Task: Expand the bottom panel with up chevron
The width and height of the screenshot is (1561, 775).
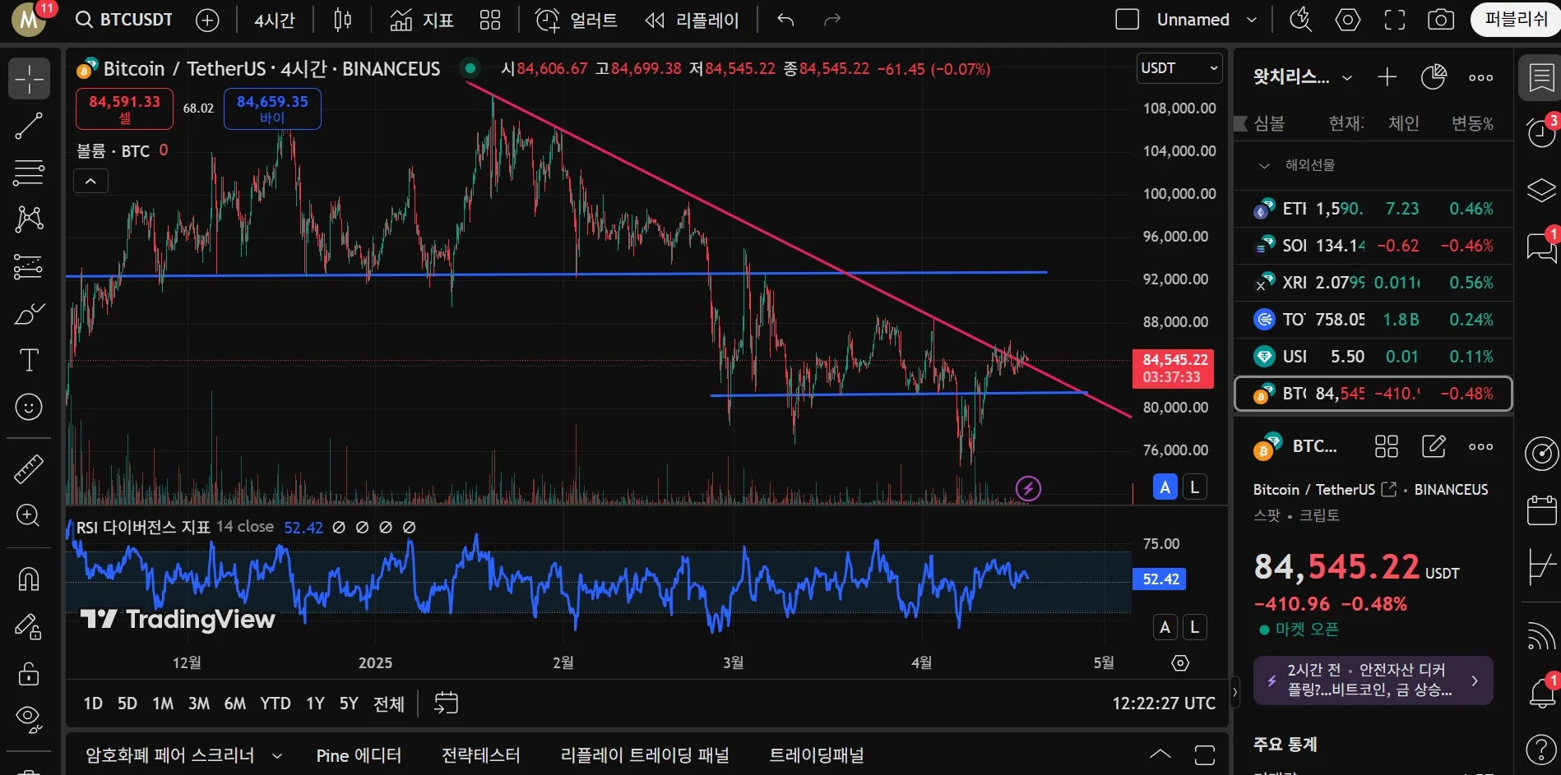Action: (x=1160, y=754)
